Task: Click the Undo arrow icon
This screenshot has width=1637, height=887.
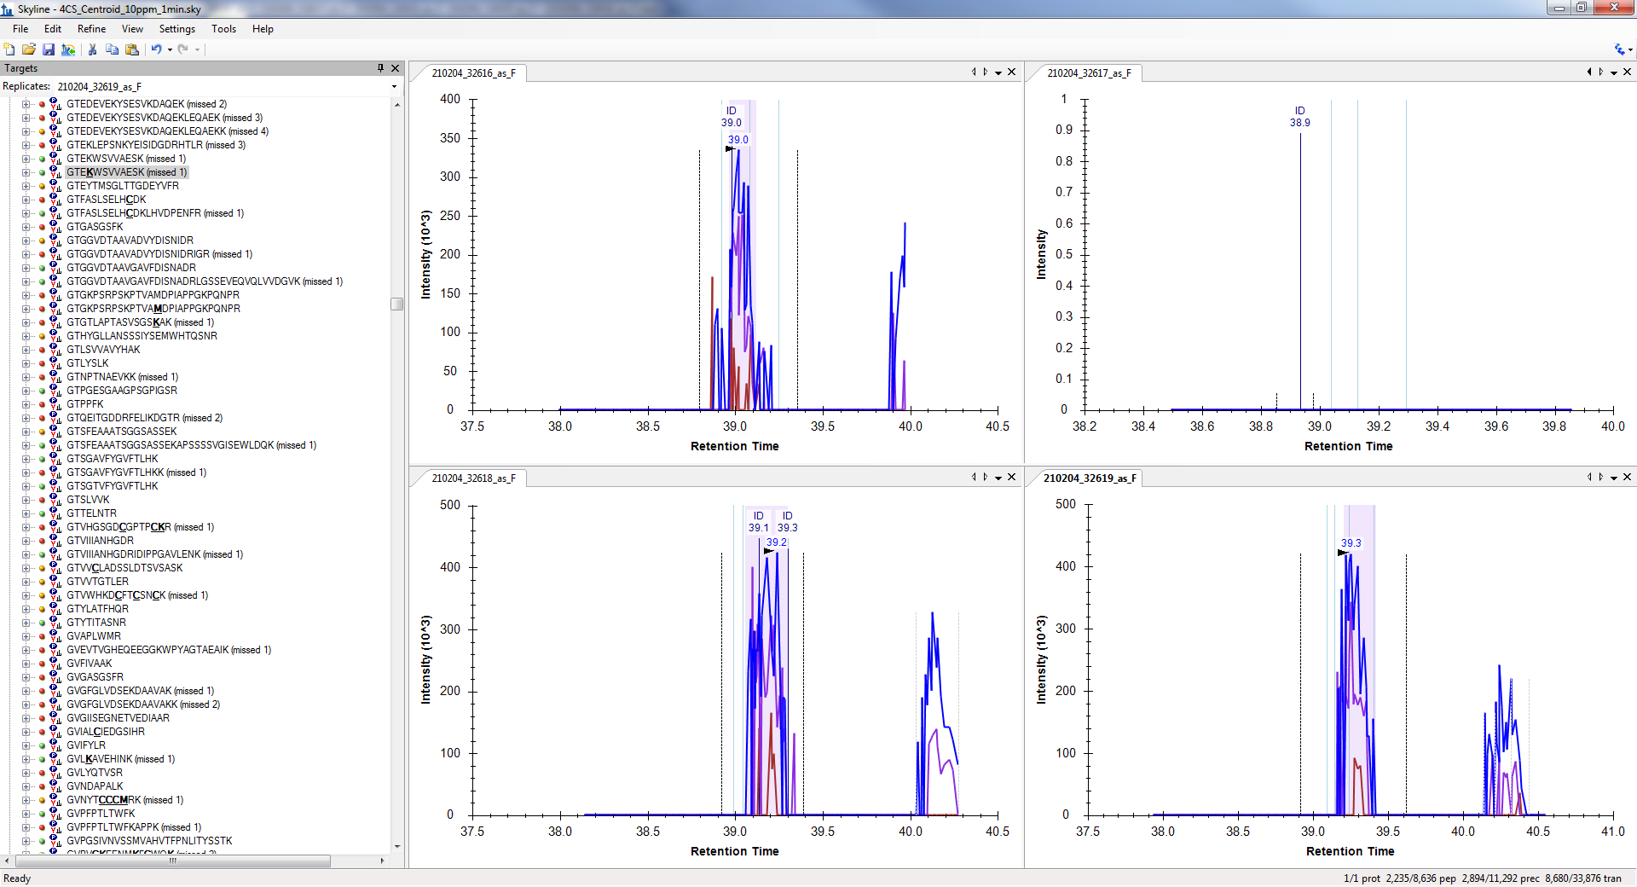Action: [x=156, y=49]
